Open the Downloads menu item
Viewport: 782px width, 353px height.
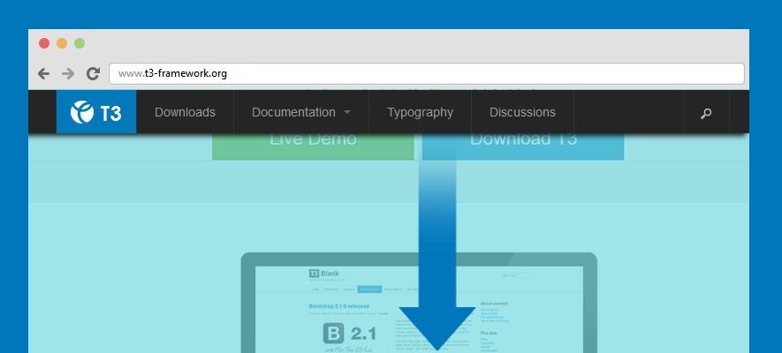[x=185, y=113]
